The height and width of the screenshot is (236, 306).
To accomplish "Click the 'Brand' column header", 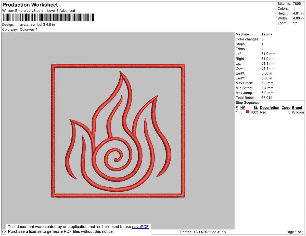I will [297, 108].
